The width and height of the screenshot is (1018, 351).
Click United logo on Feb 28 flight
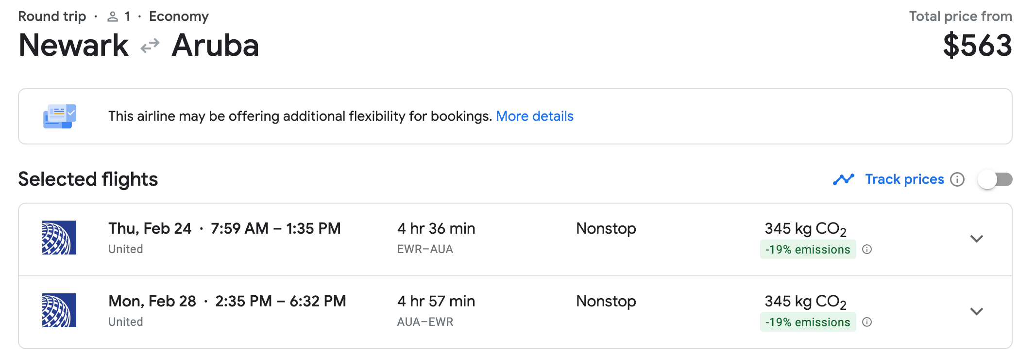59,310
